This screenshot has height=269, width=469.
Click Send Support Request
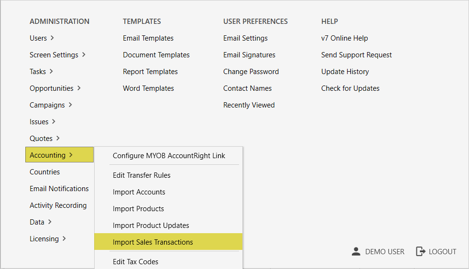(356, 55)
